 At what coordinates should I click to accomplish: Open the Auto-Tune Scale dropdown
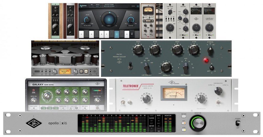[x=98, y=6]
